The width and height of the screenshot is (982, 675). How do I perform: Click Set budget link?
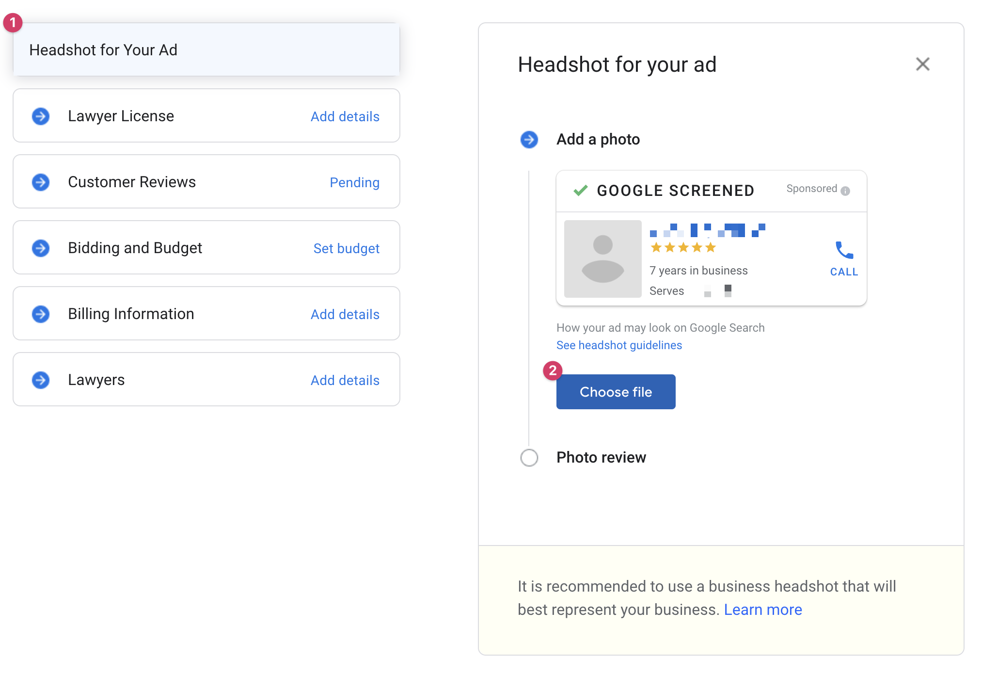346,248
